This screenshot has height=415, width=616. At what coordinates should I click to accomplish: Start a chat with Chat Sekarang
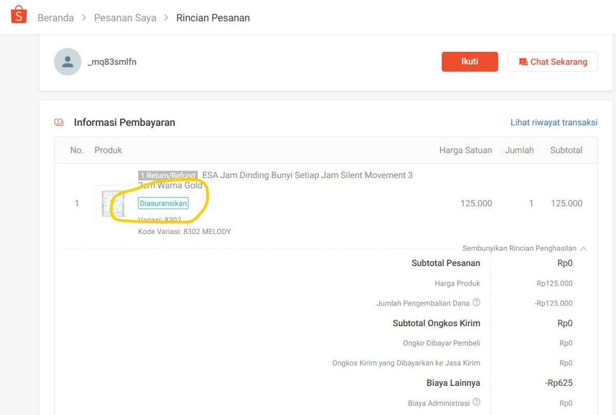click(553, 62)
